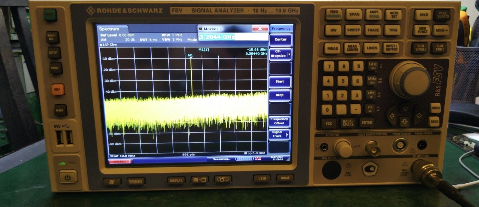Tap the SPAN key
This screenshot has width=479, height=207.
pyautogui.click(x=354, y=14)
